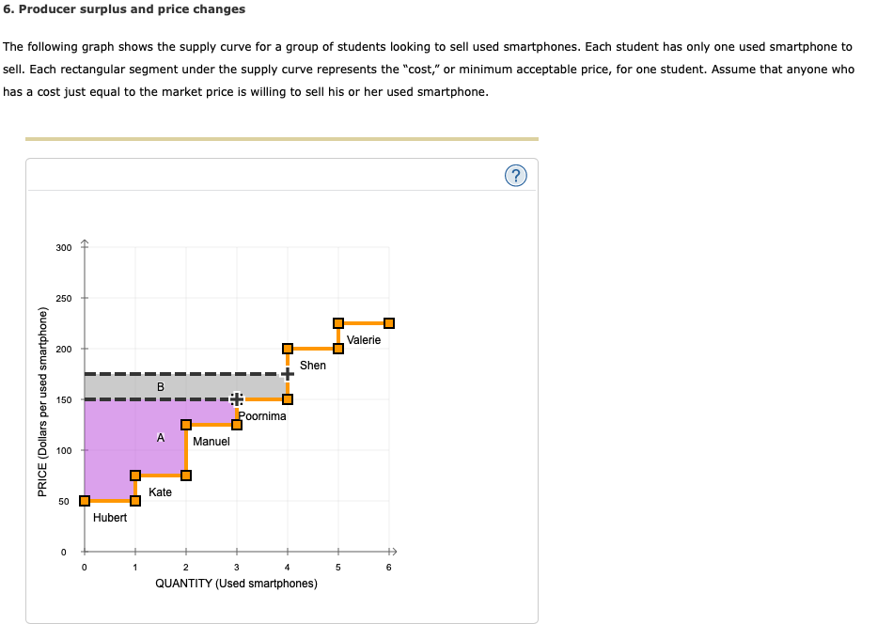Image resolution: width=877 pixels, height=624 pixels.
Task: Select the orange point at Manuel's cost level
Action: tap(185, 424)
